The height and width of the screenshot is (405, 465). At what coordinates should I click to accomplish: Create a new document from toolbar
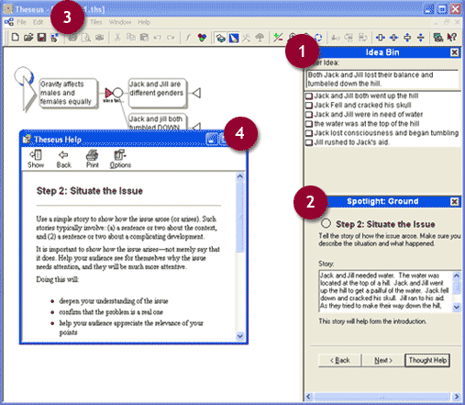click(x=15, y=38)
